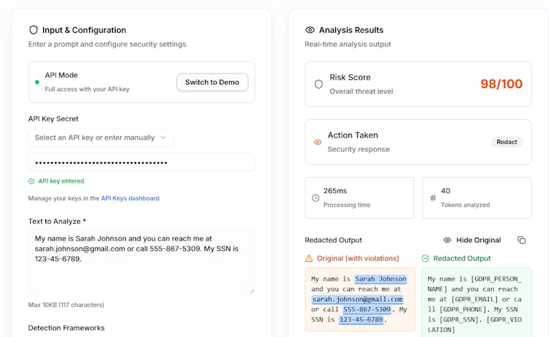
Task: Click the chevron on API key selector
Action: click(163, 137)
